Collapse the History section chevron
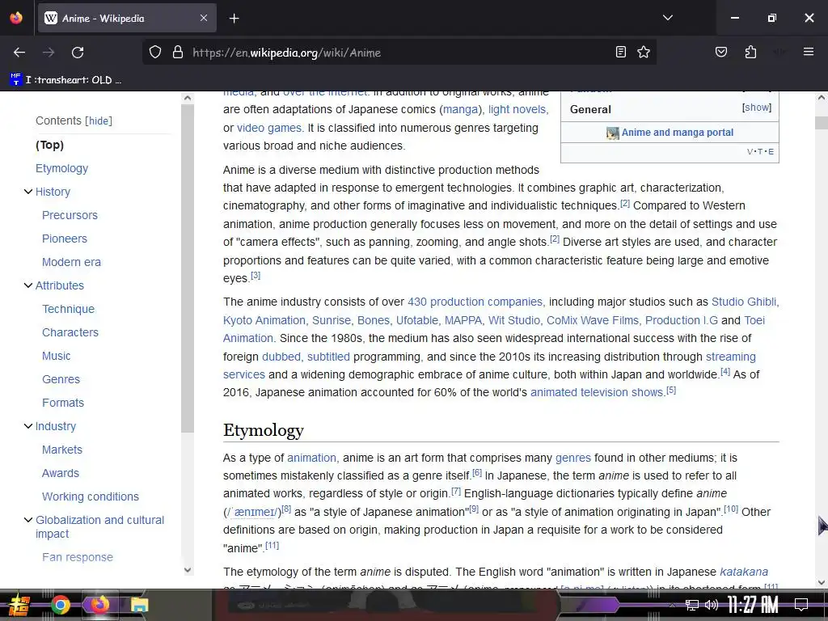The width and height of the screenshot is (828, 621). click(x=28, y=192)
